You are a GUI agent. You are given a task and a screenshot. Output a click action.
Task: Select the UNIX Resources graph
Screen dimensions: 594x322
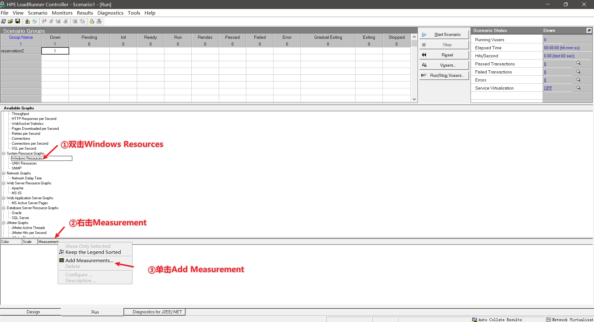pos(24,163)
